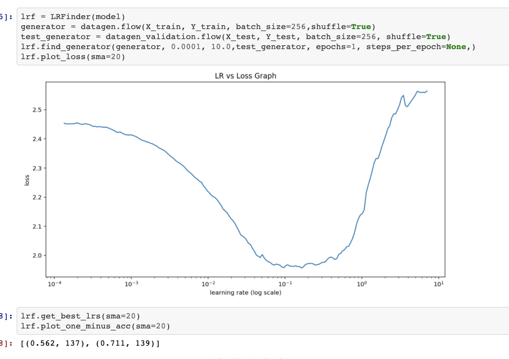Click the 2.5 y-axis tick label
This screenshot has width=509, height=359.
click(x=37, y=110)
